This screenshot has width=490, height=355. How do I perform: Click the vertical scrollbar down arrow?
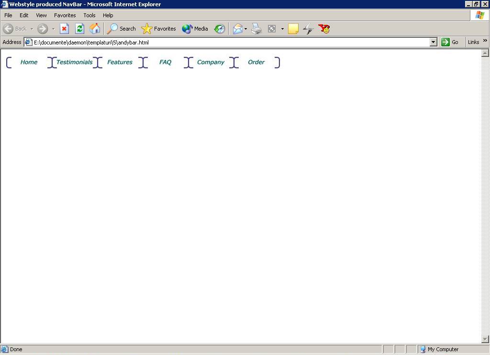[x=485, y=339]
